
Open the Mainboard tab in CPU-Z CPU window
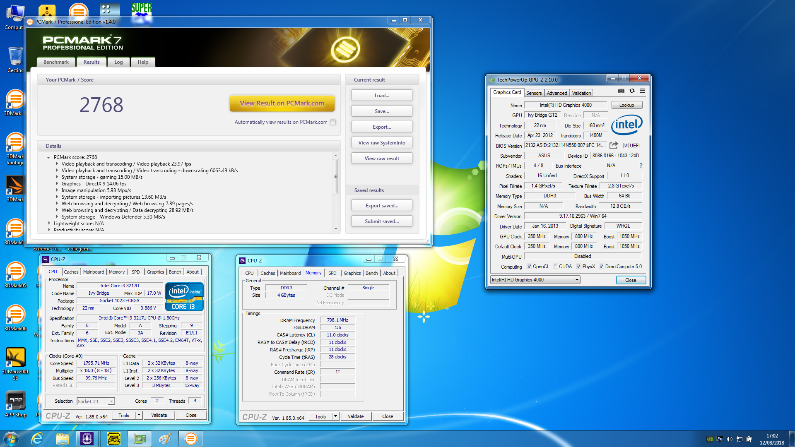pos(94,272)
